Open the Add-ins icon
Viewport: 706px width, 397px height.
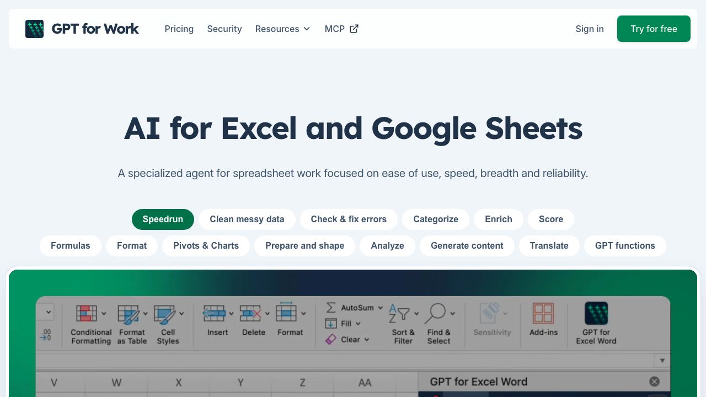[543, 313]
